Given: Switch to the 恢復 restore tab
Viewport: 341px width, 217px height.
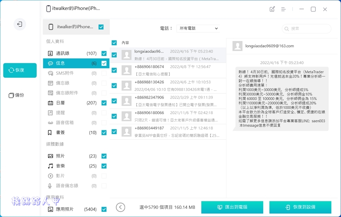Looking at the screenshot, I should pos(20,70).
